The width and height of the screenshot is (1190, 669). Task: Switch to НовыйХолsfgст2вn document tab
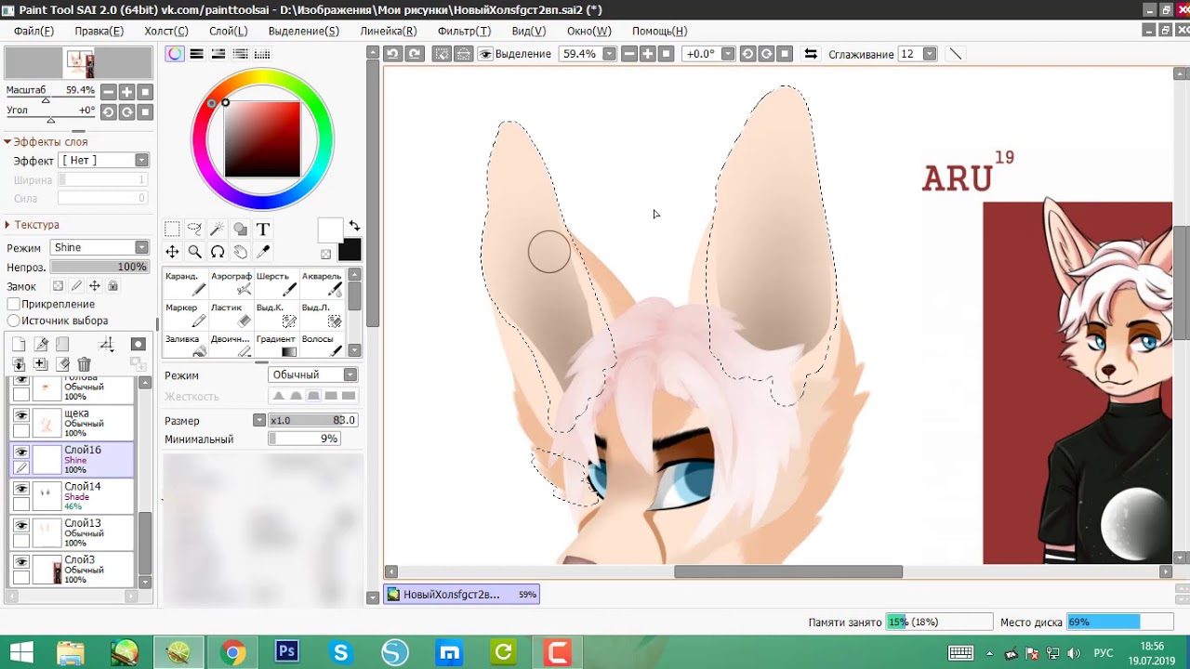462,595
